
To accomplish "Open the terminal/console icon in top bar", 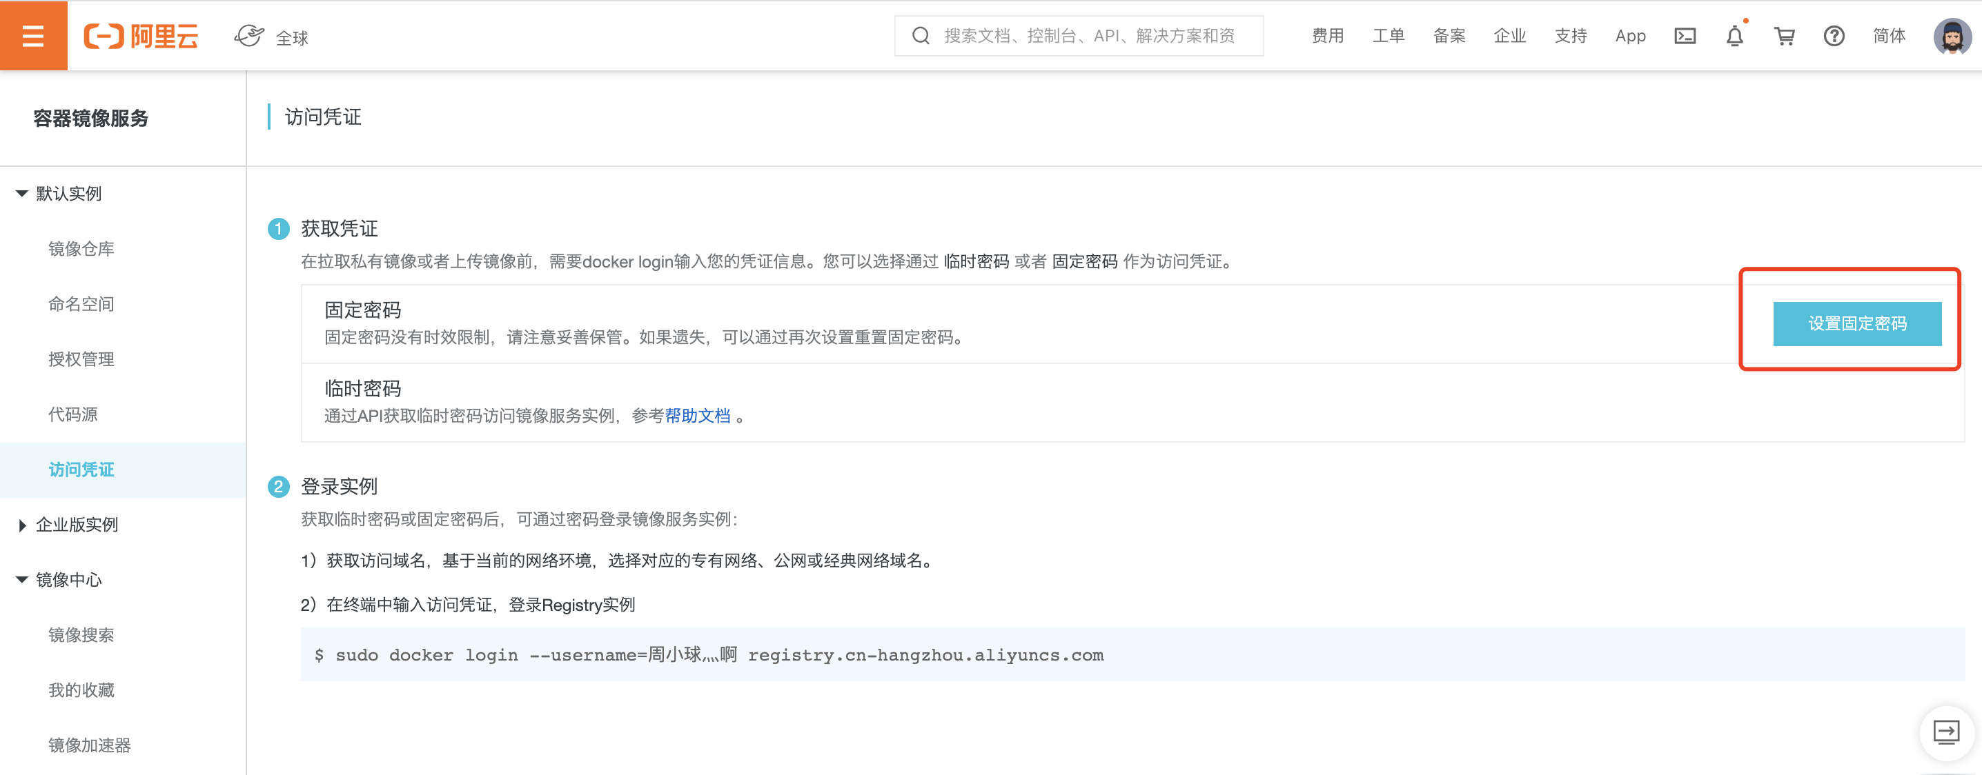I will click(1685, 35).
